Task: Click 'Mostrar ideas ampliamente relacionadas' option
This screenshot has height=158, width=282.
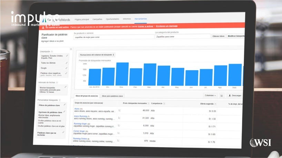Action: (49, 116)
